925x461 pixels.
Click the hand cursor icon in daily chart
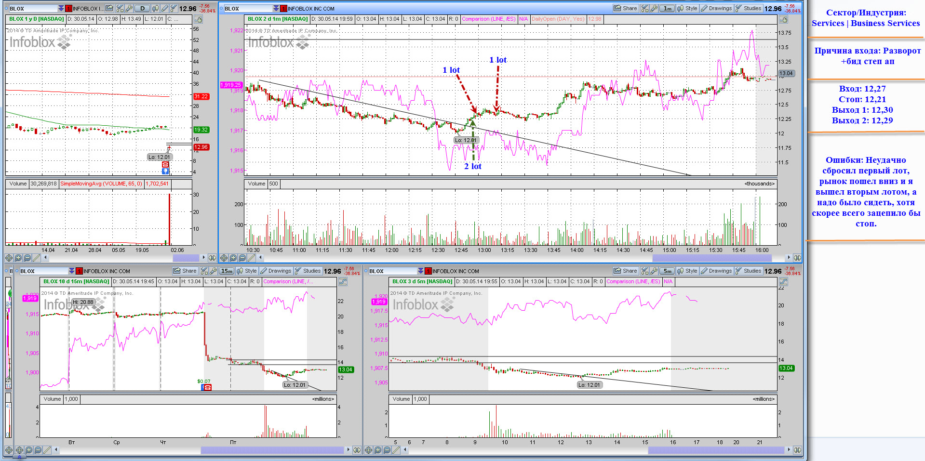tap(198, 19)
